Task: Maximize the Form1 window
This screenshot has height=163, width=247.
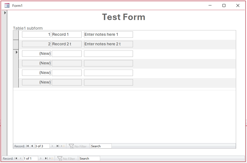Action: point(224,5)
